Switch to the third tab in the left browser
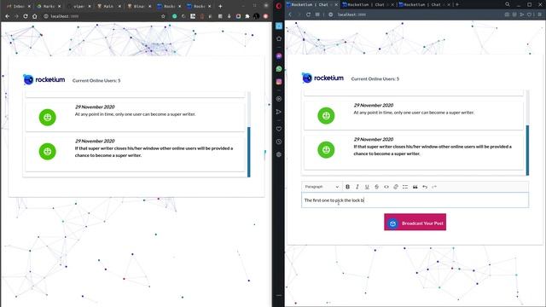This screenshot has width=546, height=307. pos(78,6)
